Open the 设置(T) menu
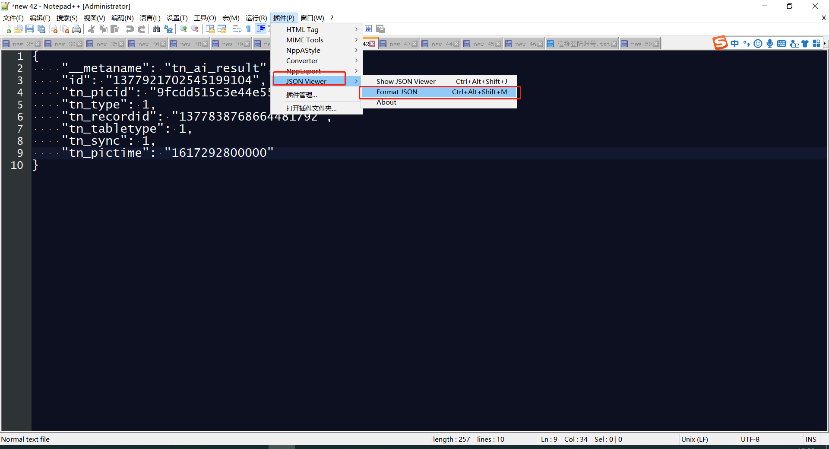 pos(177,18)
